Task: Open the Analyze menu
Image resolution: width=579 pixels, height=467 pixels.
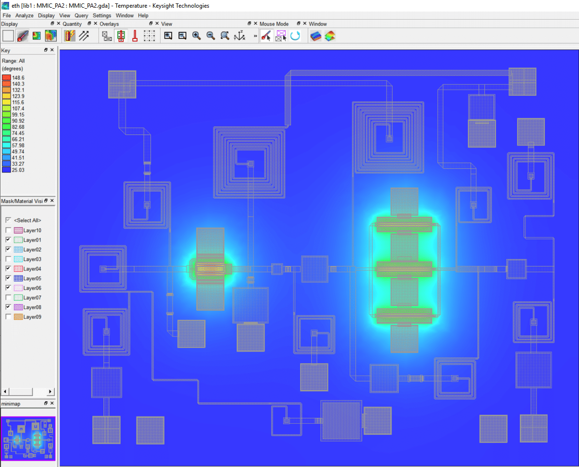Action: pos(24,15)
